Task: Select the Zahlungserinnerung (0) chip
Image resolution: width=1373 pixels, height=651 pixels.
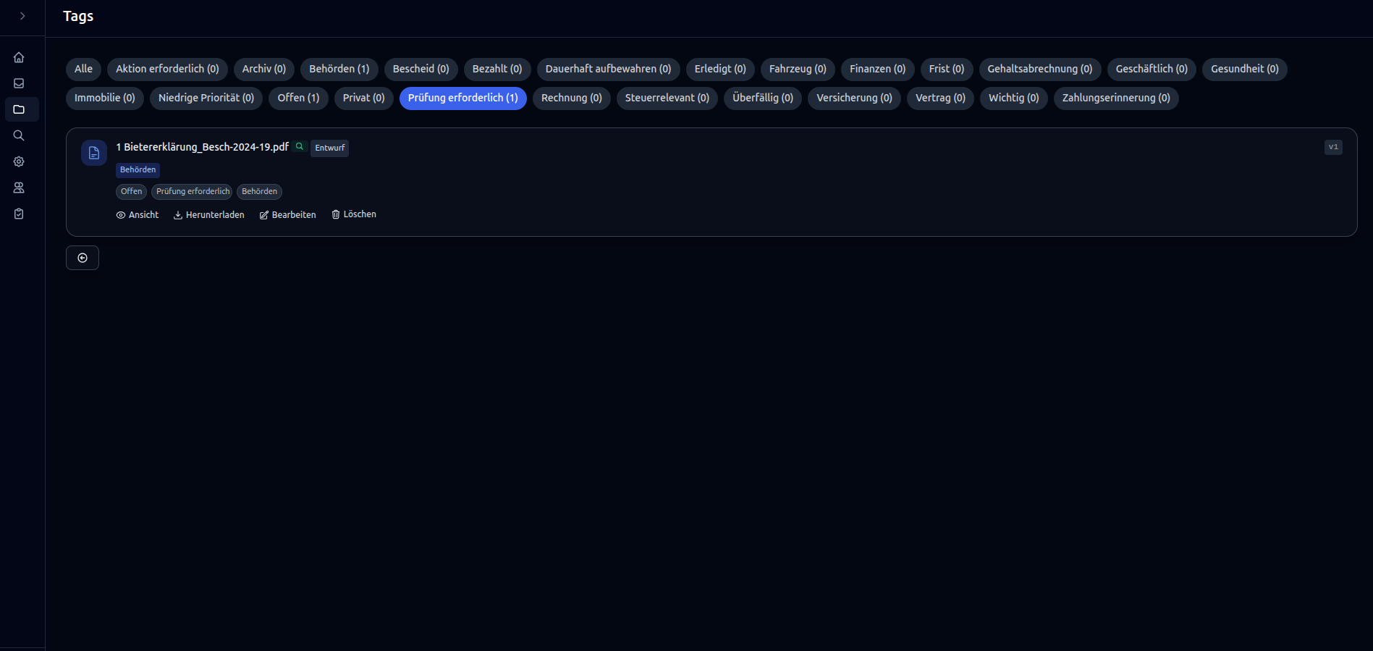Action: pos(1116,98)
